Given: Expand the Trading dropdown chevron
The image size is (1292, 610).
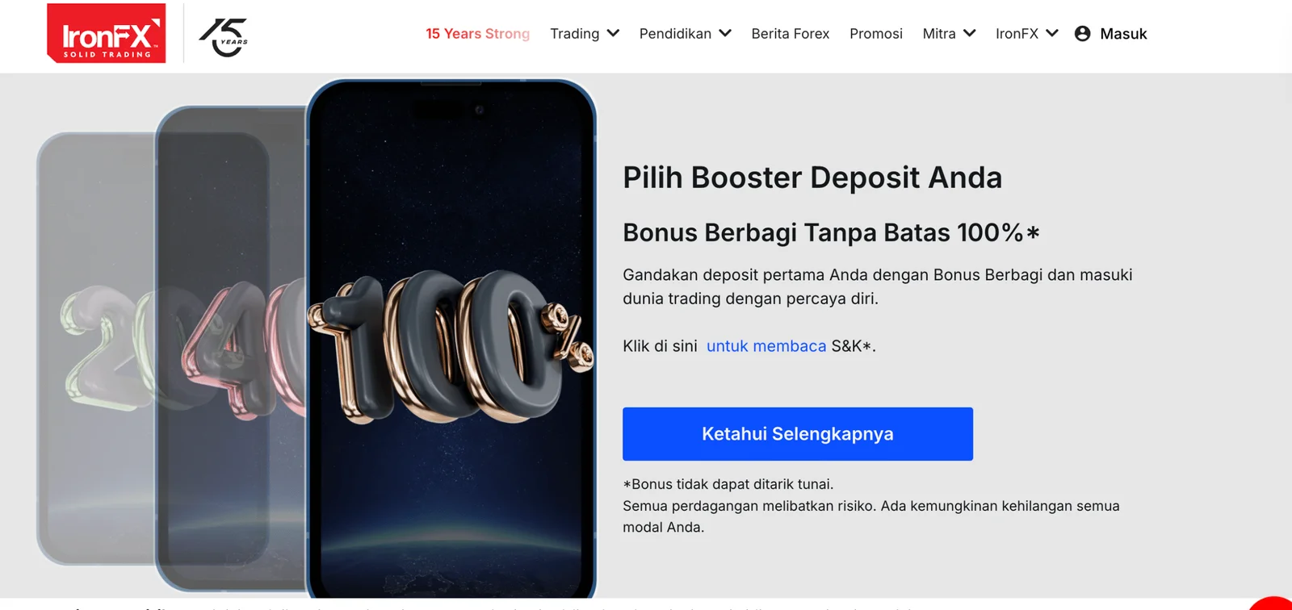Looking at the screenshot, I should [613, 33].
